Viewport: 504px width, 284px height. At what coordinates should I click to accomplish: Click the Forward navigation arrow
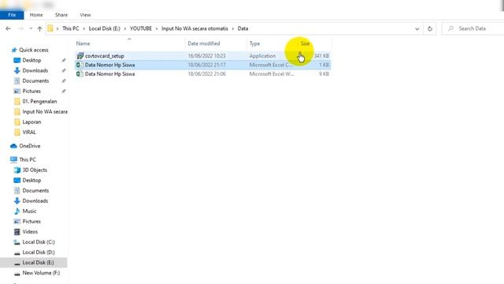[x=20, y=28]
